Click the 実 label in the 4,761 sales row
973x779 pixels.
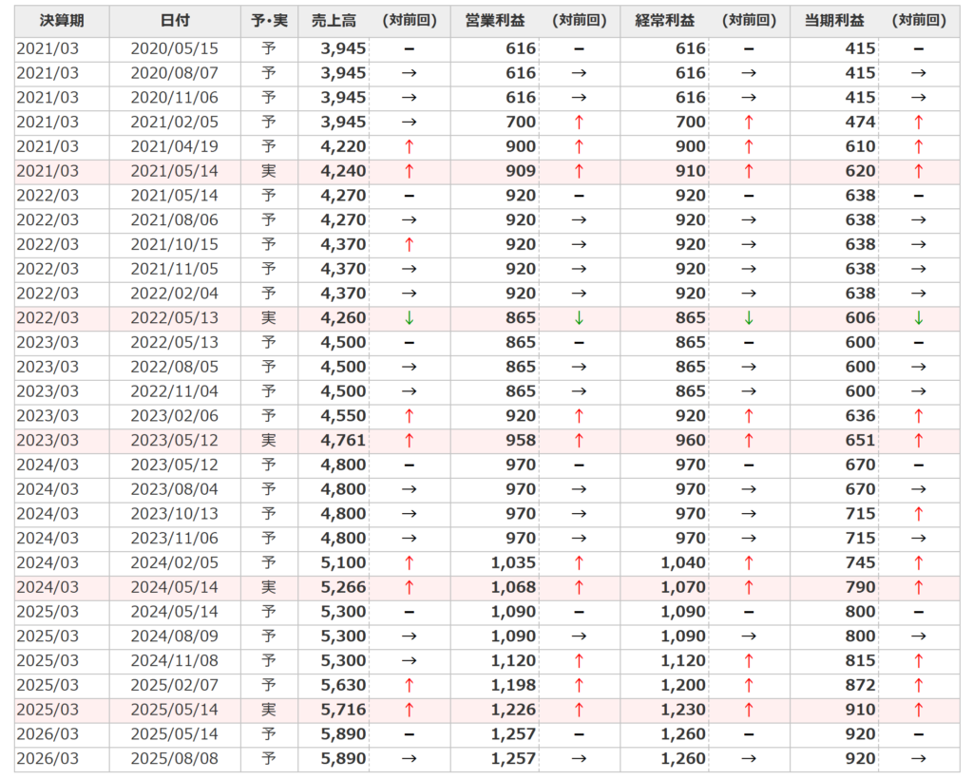pos(269,441)
